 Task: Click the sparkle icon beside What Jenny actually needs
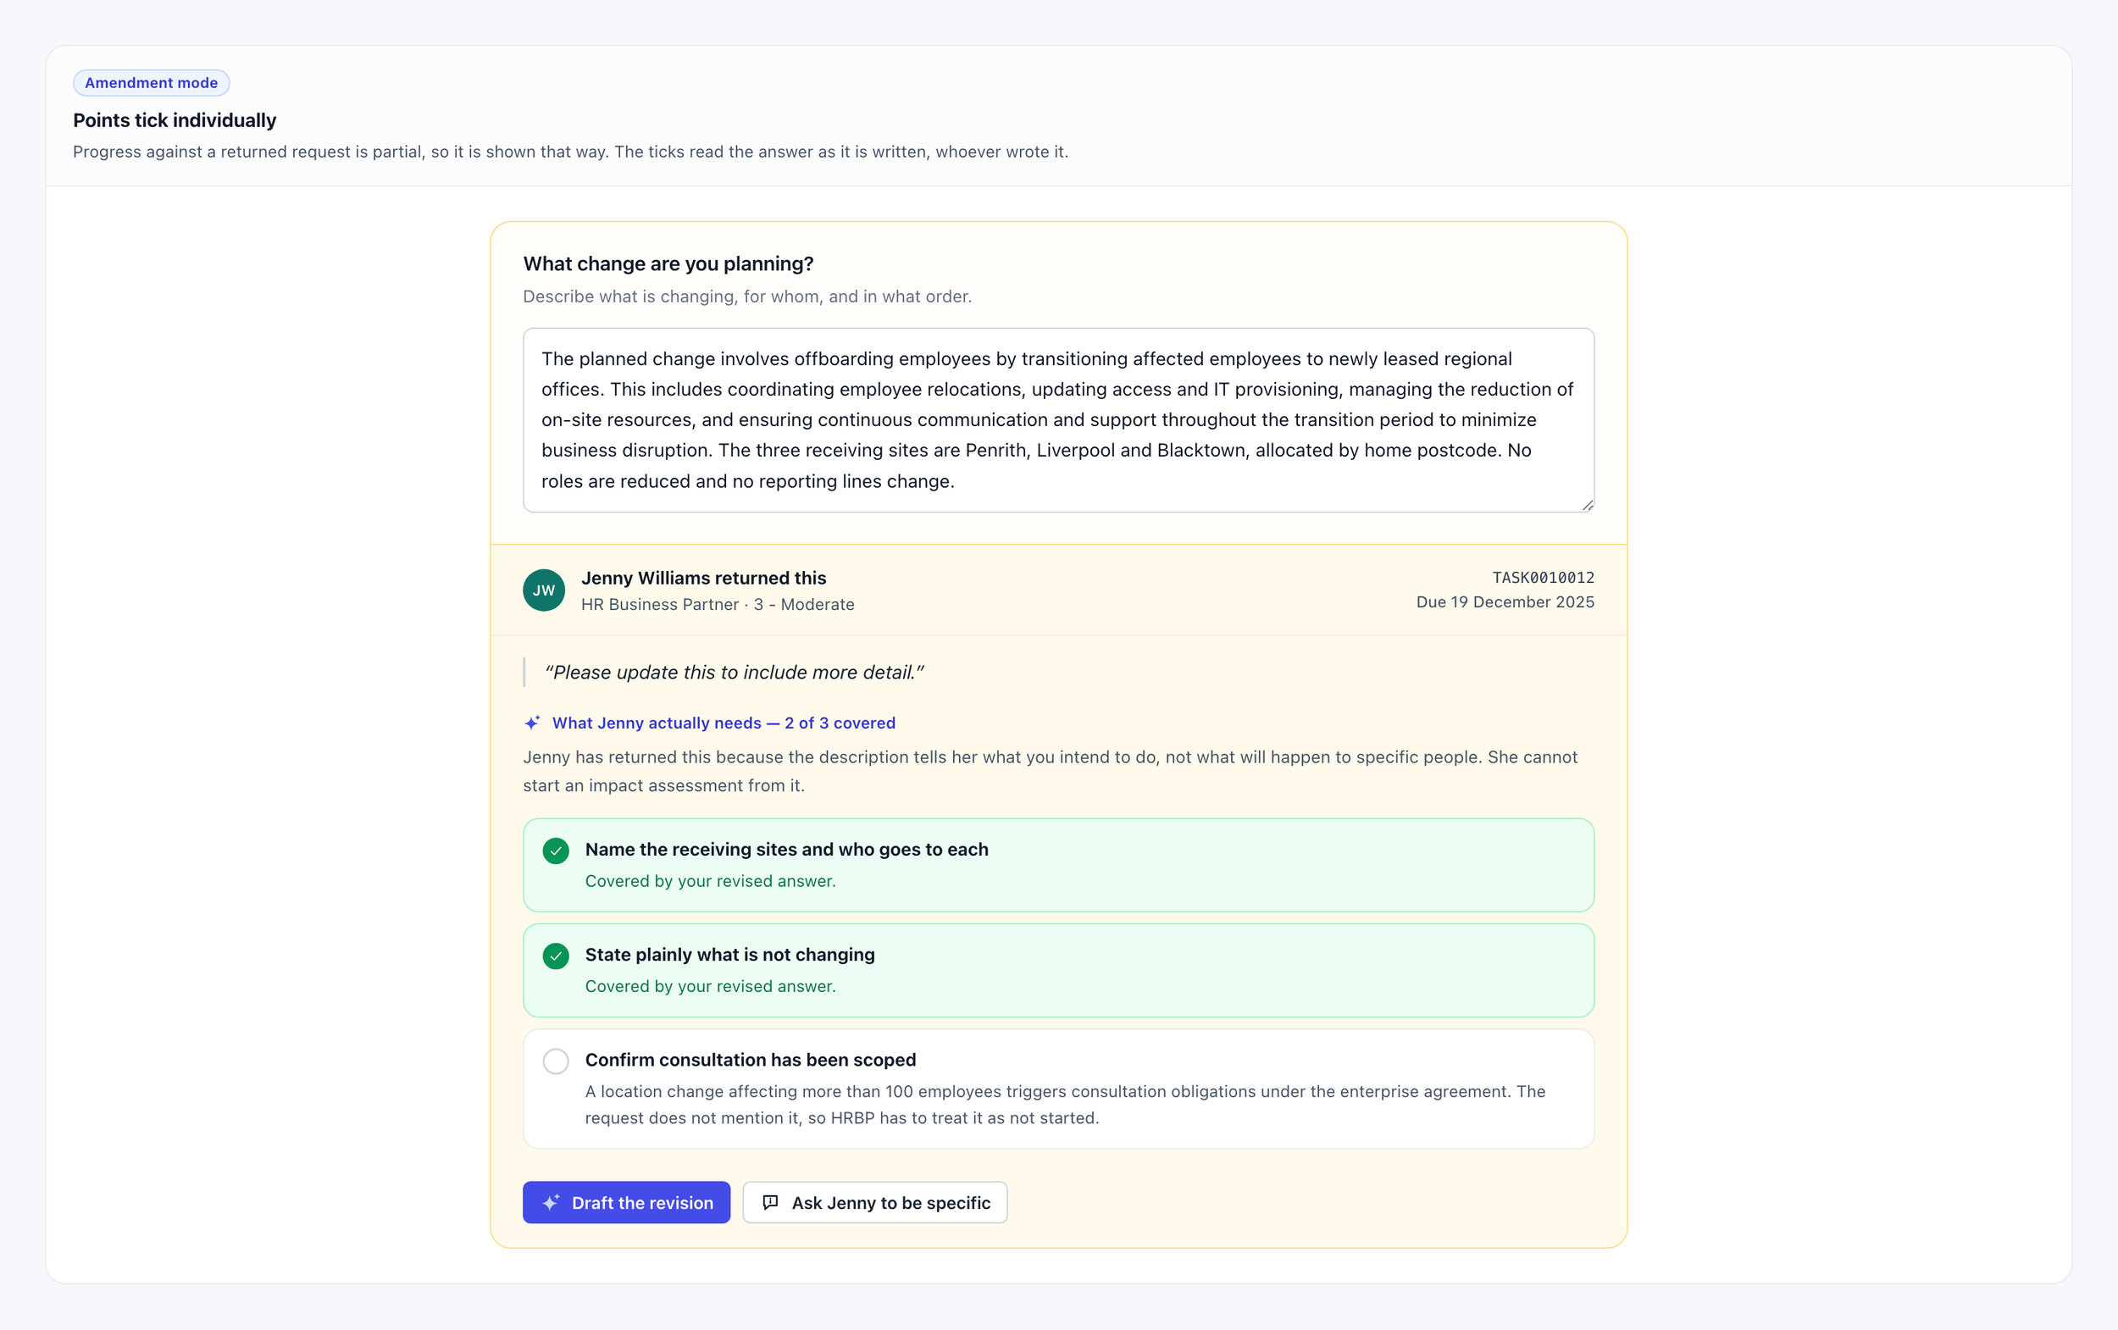click(532, 723)
